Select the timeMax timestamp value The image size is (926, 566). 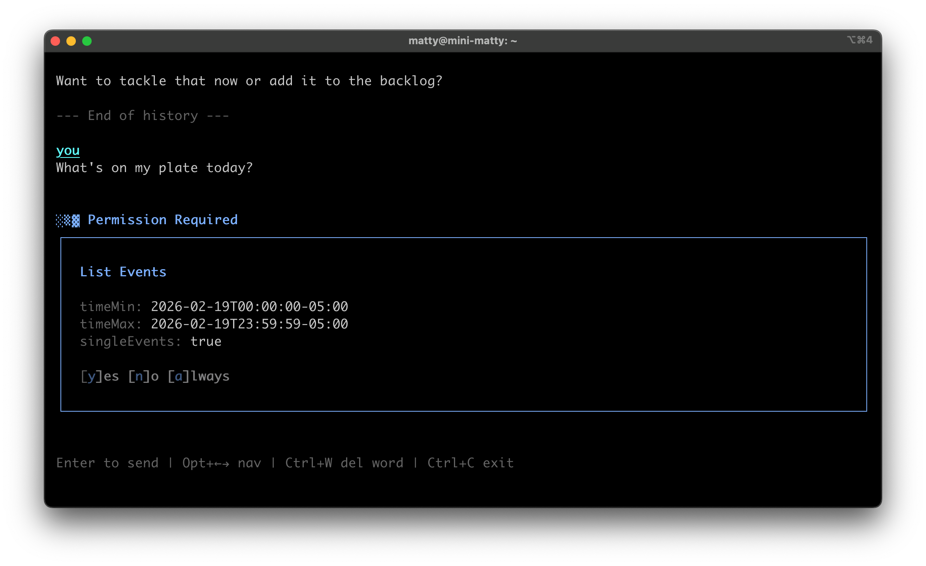tap(249, 324)
